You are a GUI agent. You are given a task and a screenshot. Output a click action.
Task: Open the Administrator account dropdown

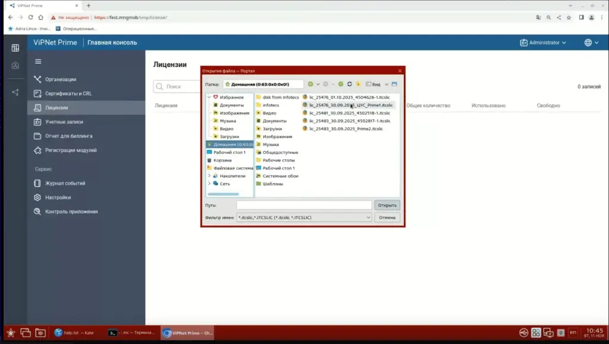(543, 43)
